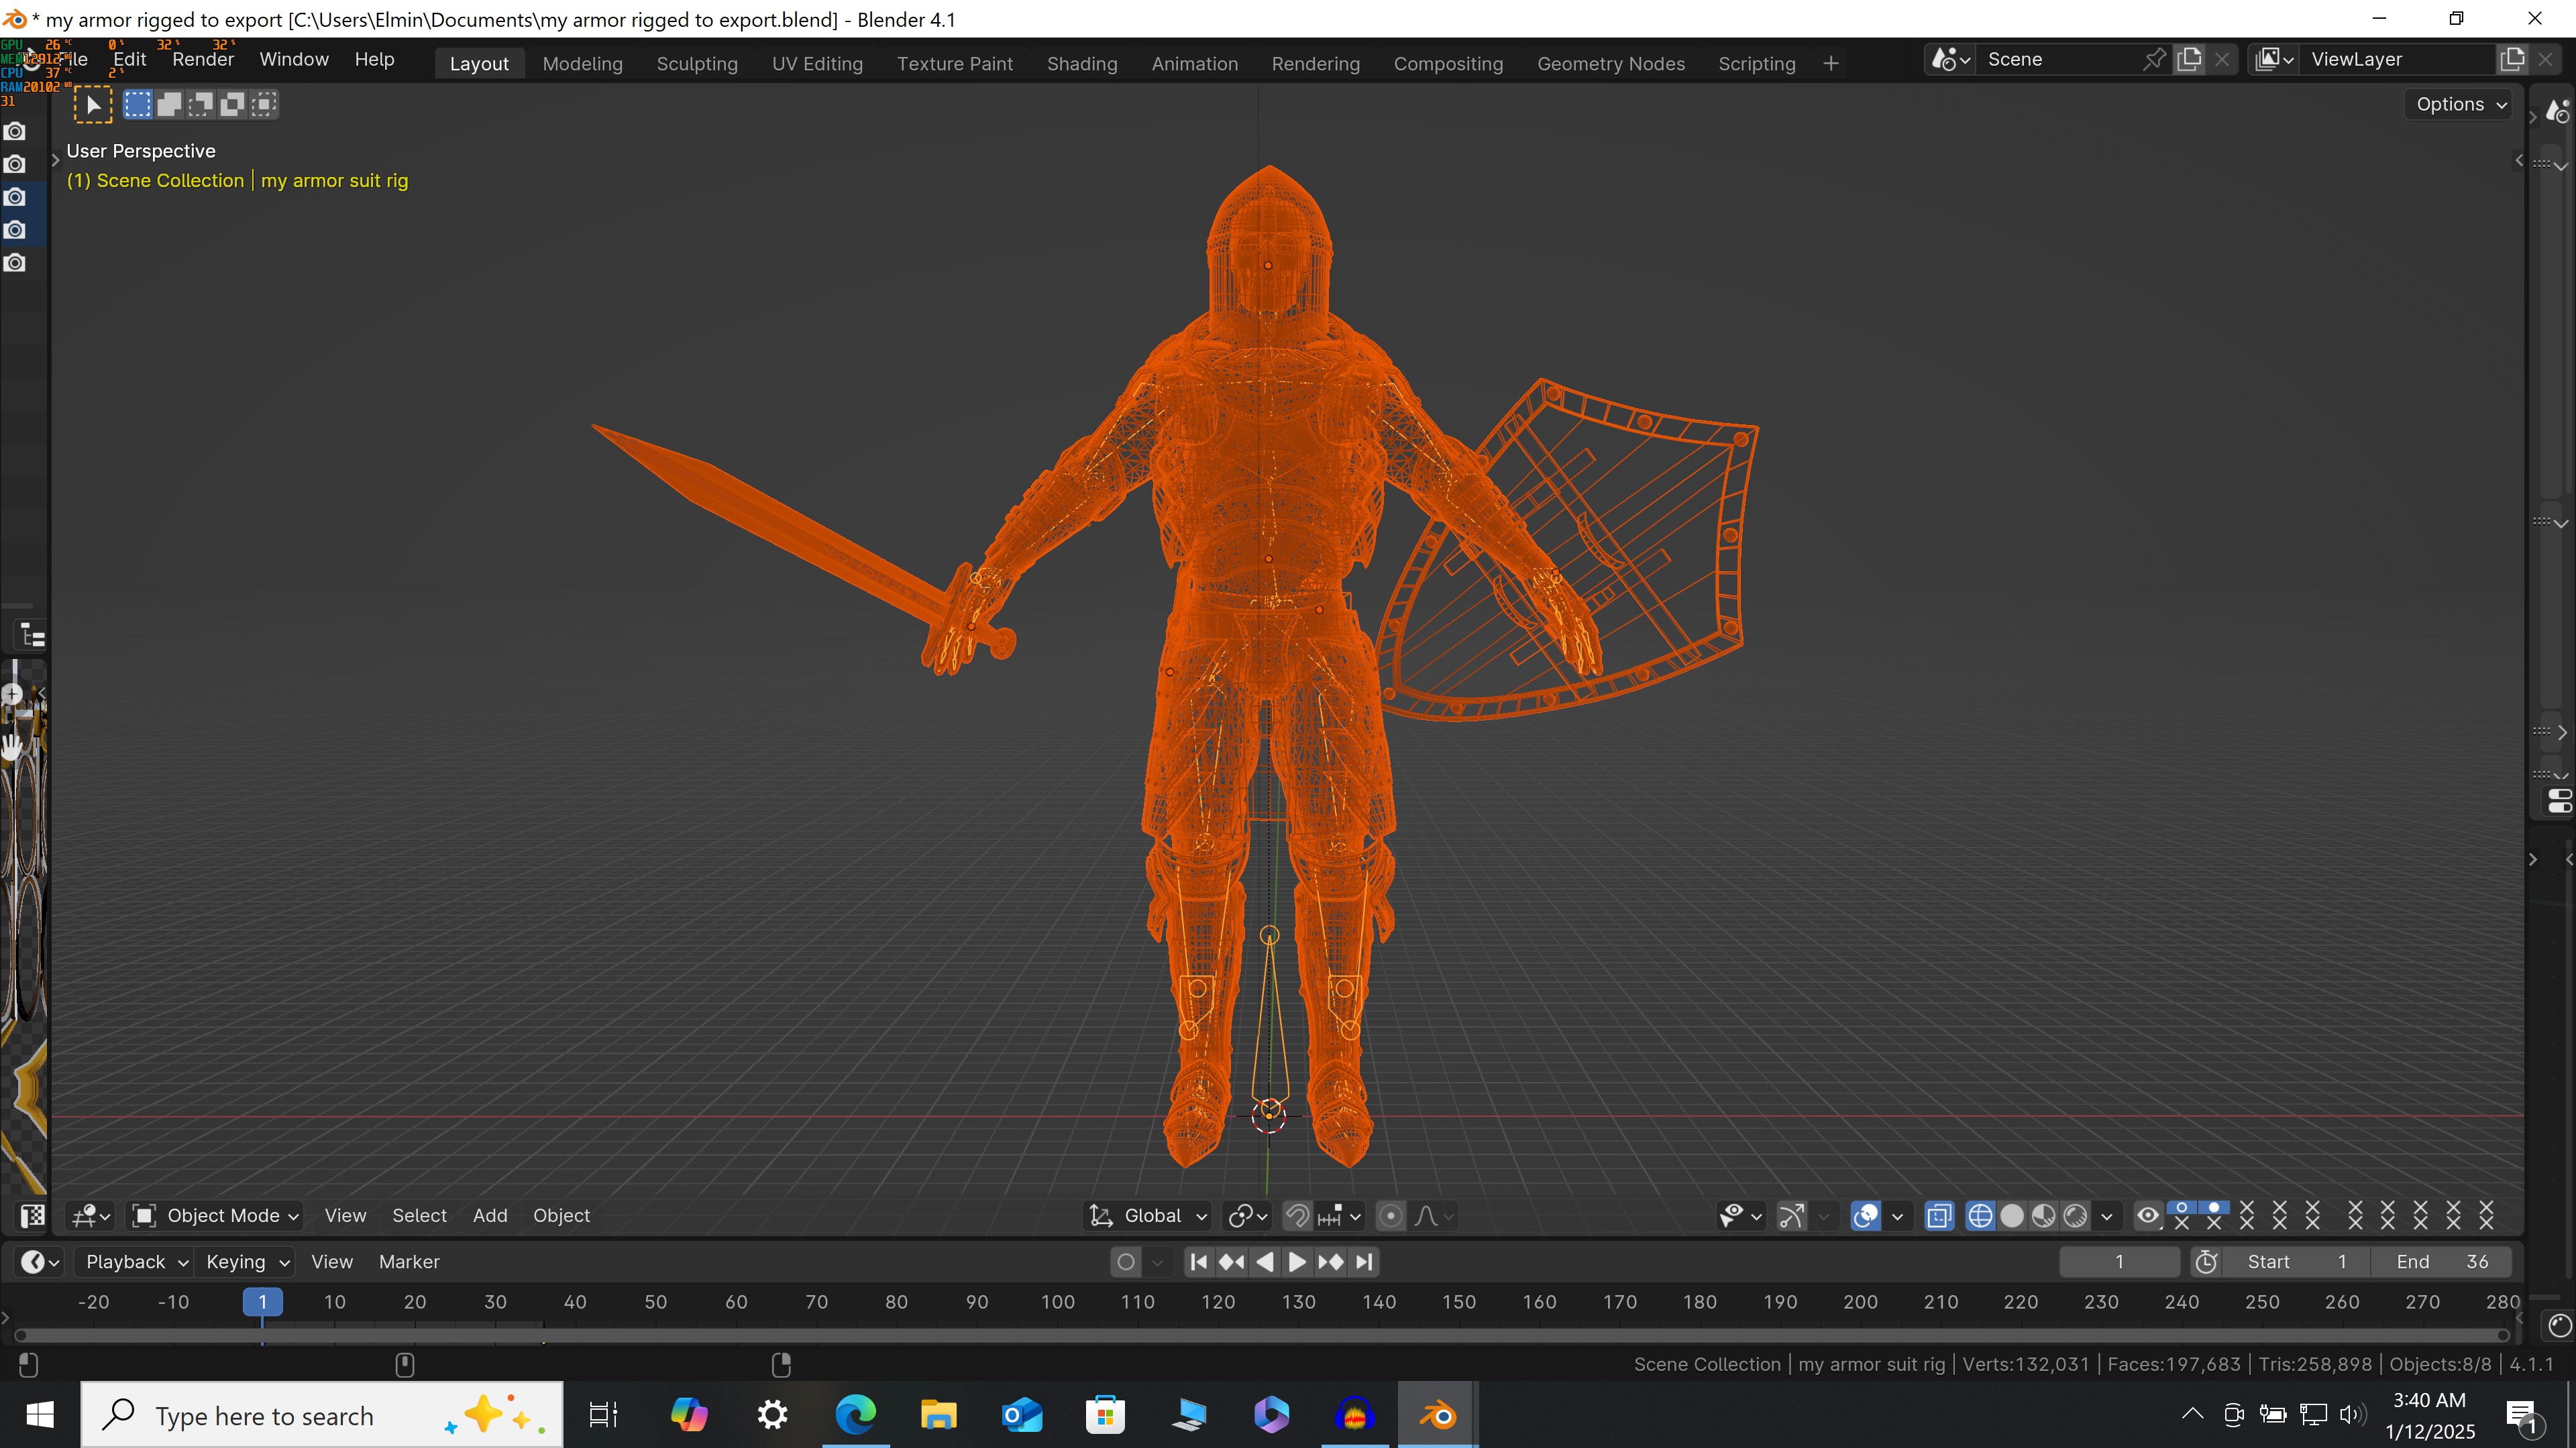Toggle auto keying record button
The width and height of the screenshot is (2576, 1448).
pos(1126,1262)
